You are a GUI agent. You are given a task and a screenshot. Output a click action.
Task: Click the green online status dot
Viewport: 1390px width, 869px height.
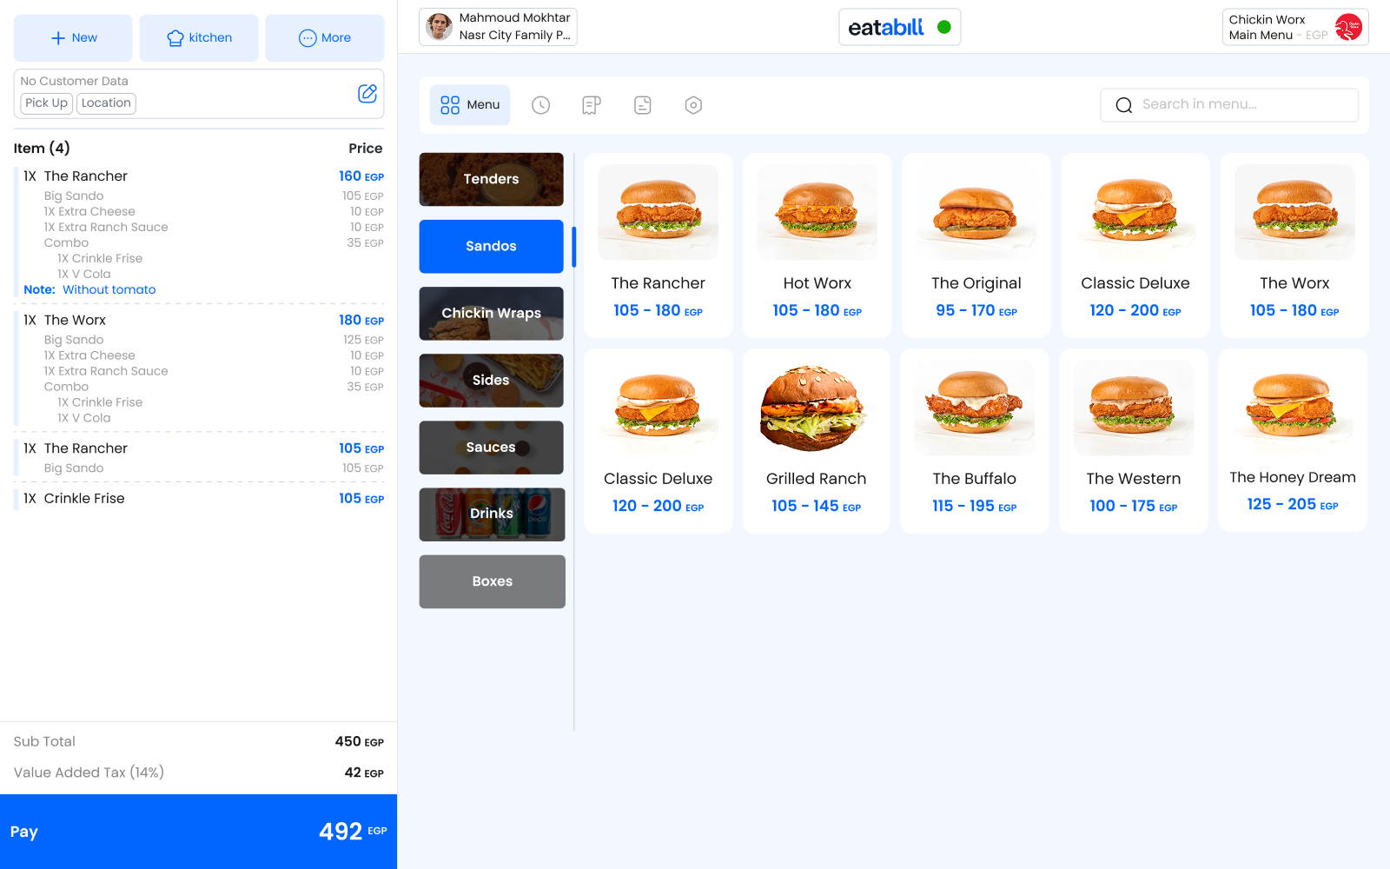(x=944, y=27)
